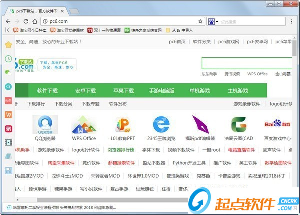
Task: Click the pc6游戏网 top link
Action: point(229,42)
